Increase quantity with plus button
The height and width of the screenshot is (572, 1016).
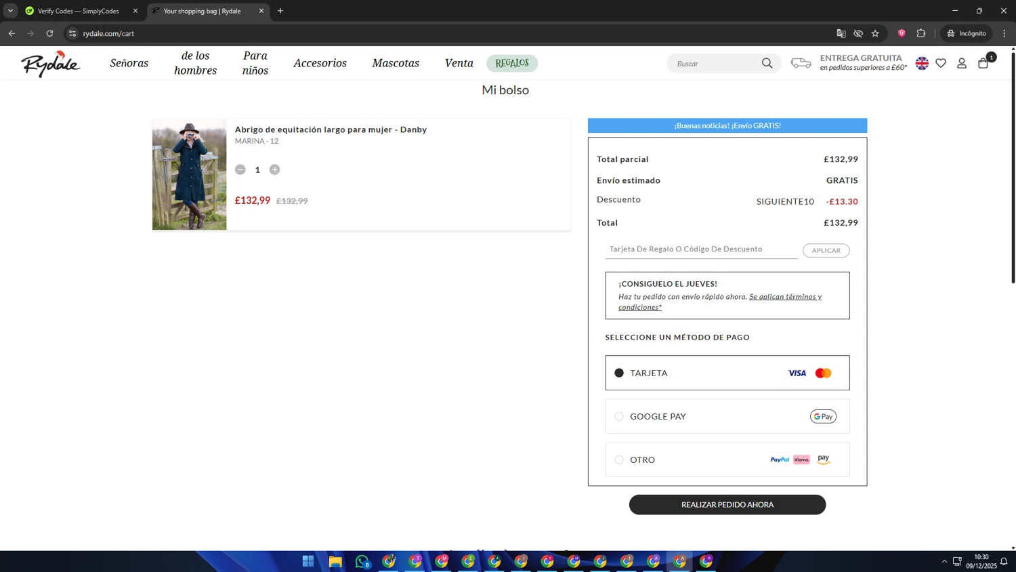click(x=274, y=169)
